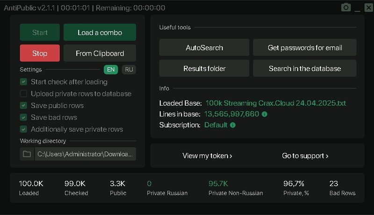Open the AutoSearch tool
Image resolution: width=374 pixels, height=215 pixels.
[x=204, y=47]
